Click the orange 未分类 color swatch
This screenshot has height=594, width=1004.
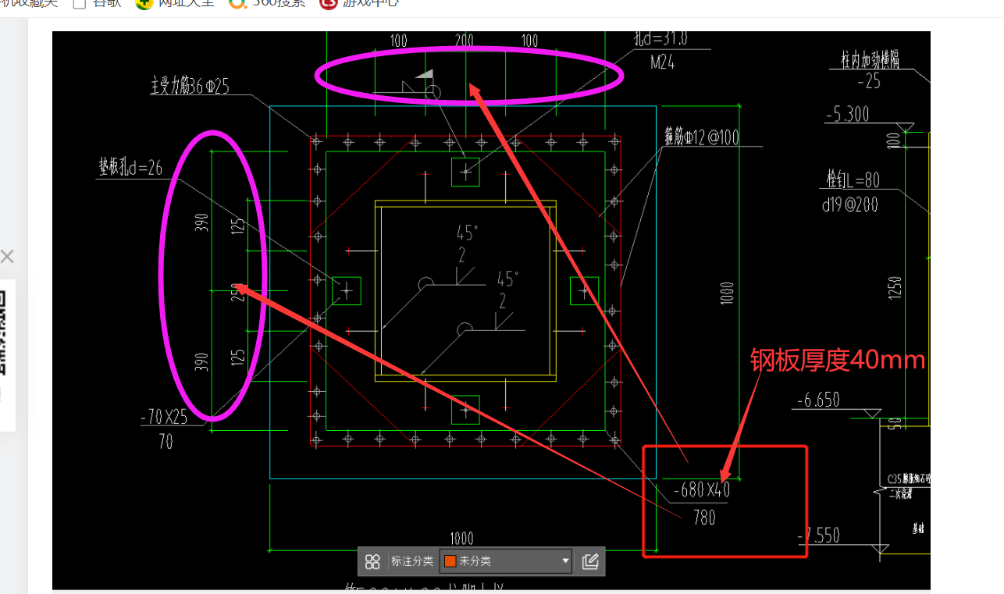[450, 561]
